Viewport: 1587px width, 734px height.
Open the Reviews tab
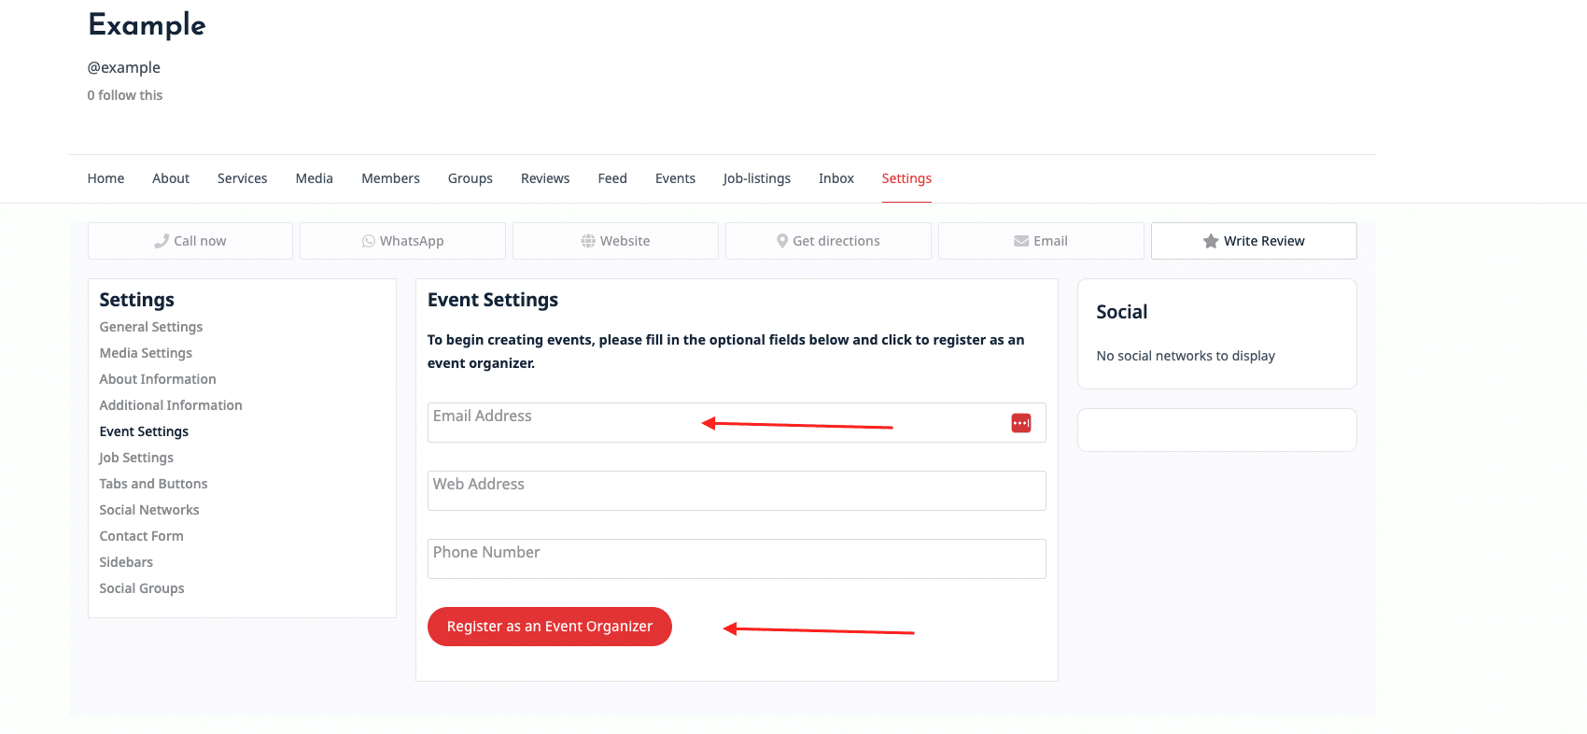[x=545, y=178]
